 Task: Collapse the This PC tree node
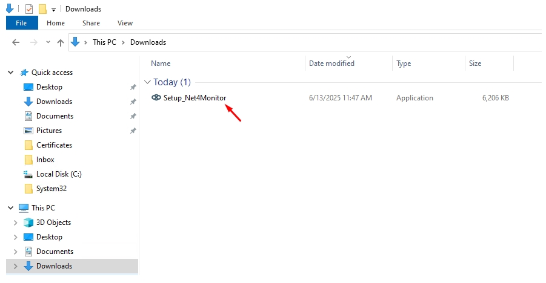click(11, 208)
